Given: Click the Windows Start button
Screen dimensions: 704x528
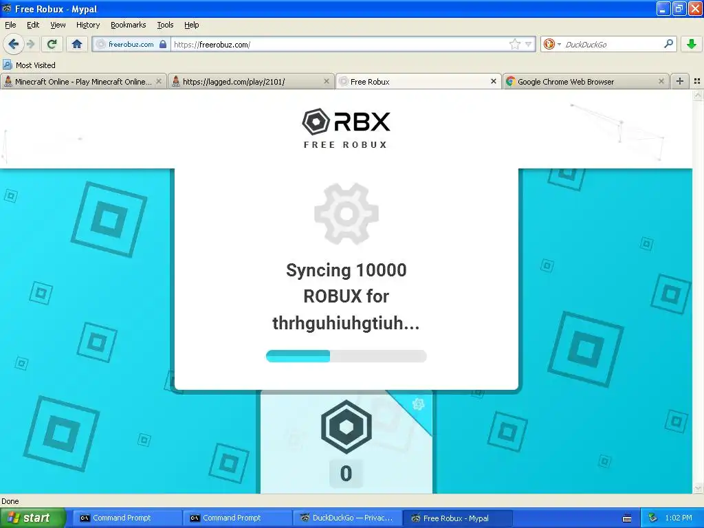Looking at the screenshot, I should pyautogui.click(x=32, y=518).
